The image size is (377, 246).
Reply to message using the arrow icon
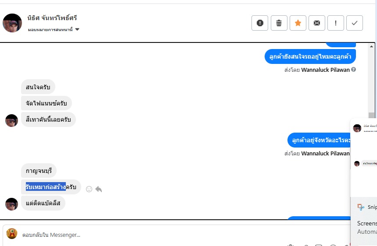point(99,189)
